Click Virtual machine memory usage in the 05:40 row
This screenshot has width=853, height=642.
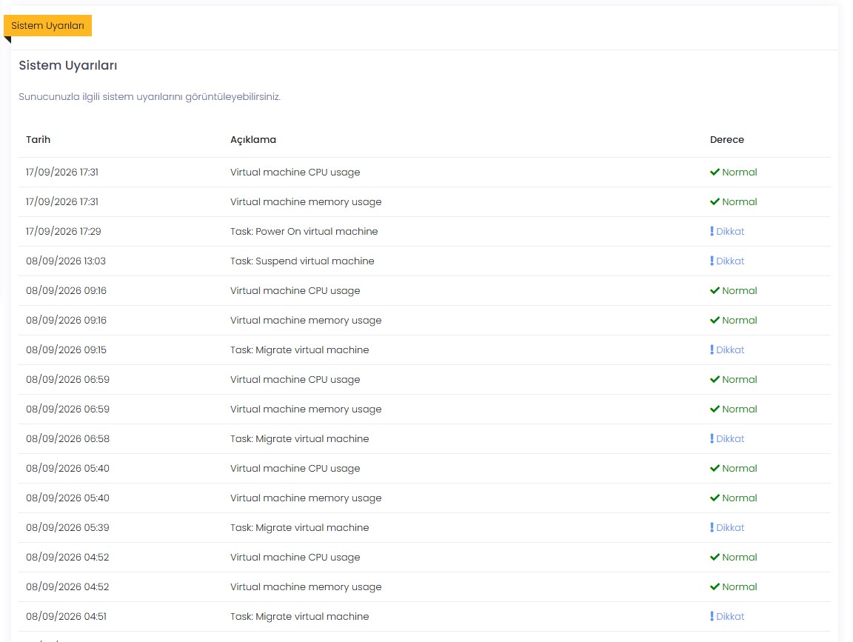(x=306, y=498)
